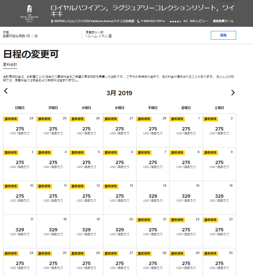Pick March 7 date cell
Image resolution: width=253 pixels, height=276 pixels.
[153, 164]
